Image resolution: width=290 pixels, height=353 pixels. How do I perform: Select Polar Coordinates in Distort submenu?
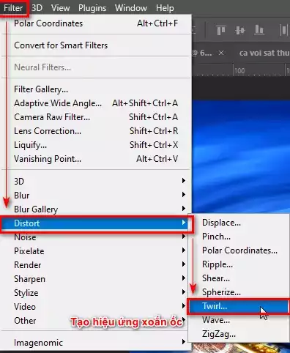[239, 250]
